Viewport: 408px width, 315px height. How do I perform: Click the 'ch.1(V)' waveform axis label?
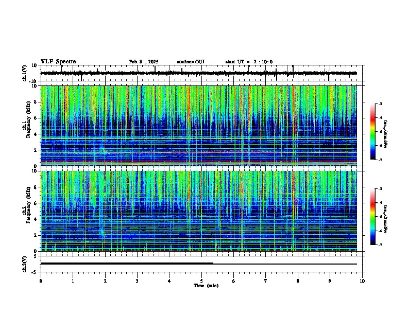tap(25, 73)
